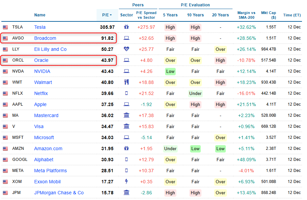Click Eli Lilly's heartbeat healthcare sector icon
Viewport: 307px width, 200px height.
pyautogui.click(x=126, y=49)
